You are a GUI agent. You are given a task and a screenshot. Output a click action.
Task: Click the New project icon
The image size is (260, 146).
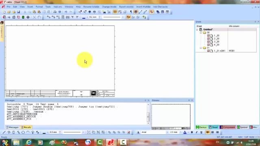tap(4, 12)
